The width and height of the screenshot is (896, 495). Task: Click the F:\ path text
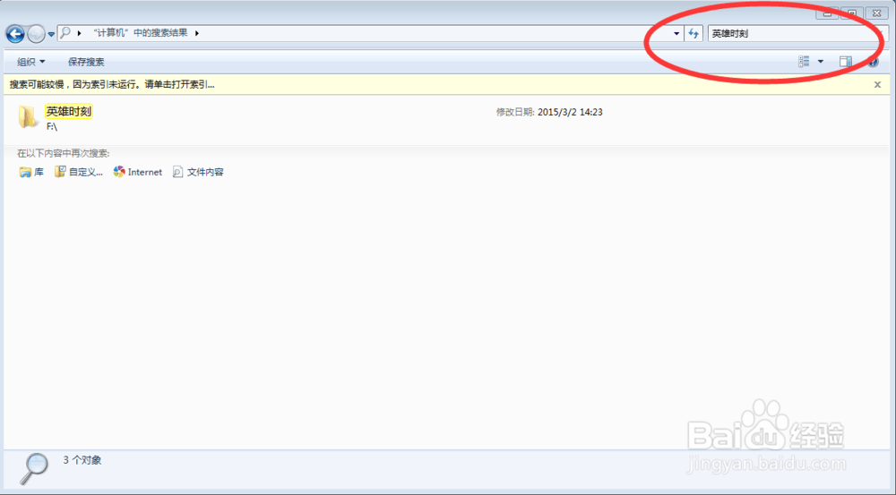tap(51, 126)
